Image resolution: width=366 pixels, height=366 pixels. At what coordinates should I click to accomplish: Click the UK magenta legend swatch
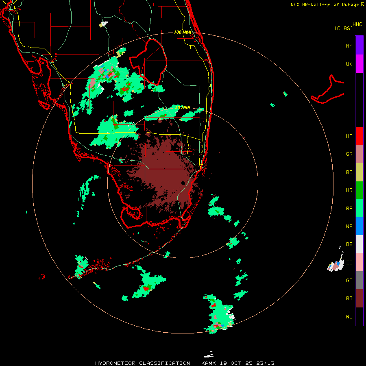tap(359, 64)
